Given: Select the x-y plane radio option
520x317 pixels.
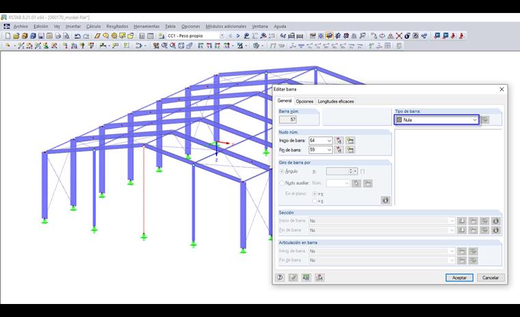Looking at the screenshot, I should [x=314, y=194].
